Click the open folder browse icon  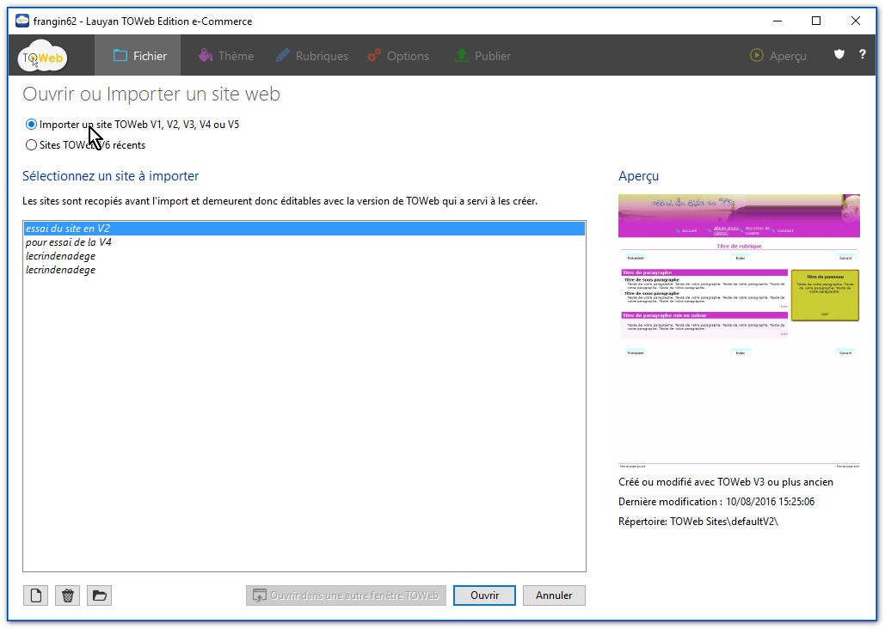point(100,595)
